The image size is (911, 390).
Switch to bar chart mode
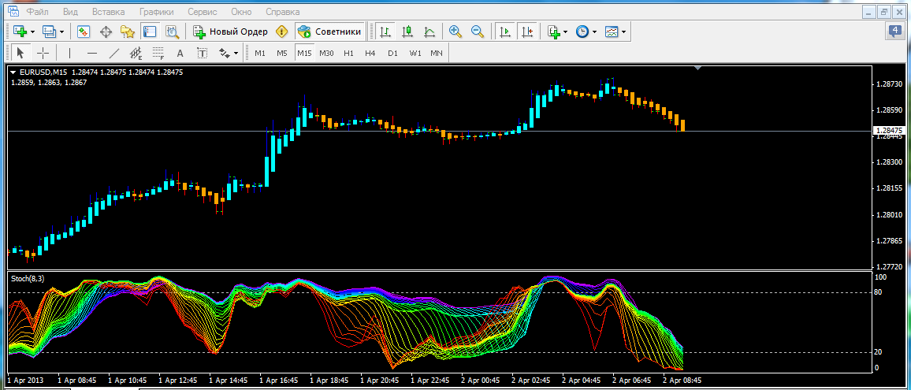click(385, 32)
